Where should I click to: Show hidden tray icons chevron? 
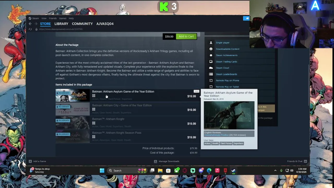[275, 171]
